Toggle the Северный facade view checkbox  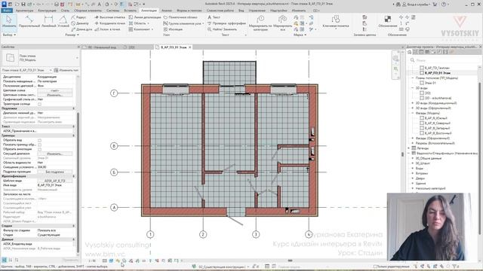(x=422, y=123)
